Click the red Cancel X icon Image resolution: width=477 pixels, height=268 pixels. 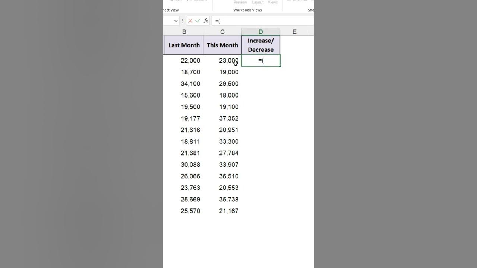point(190,21)
